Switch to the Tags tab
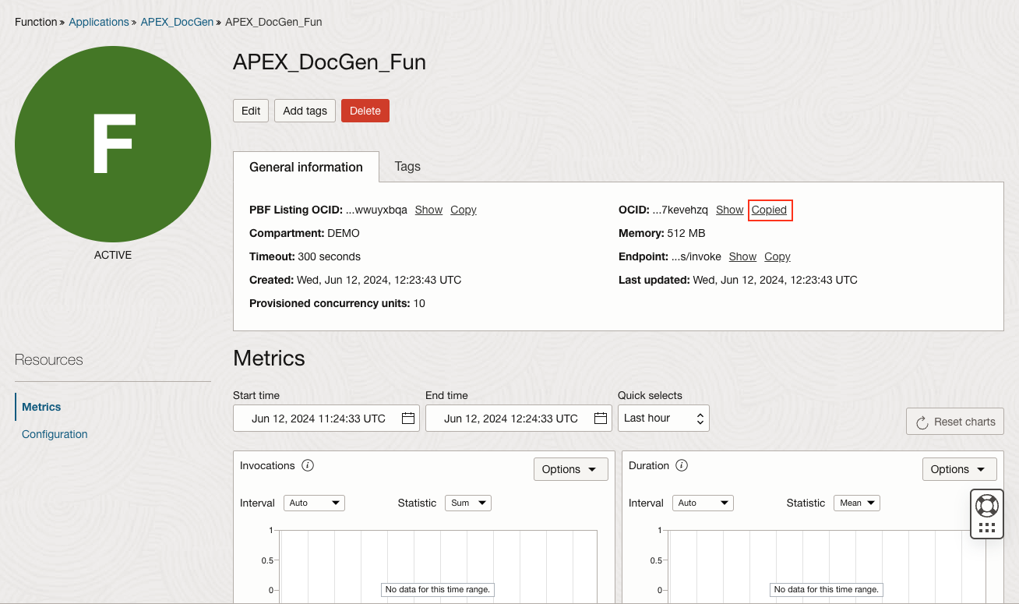This screenshot has height=604, width=1019. [x=407, y=166]
